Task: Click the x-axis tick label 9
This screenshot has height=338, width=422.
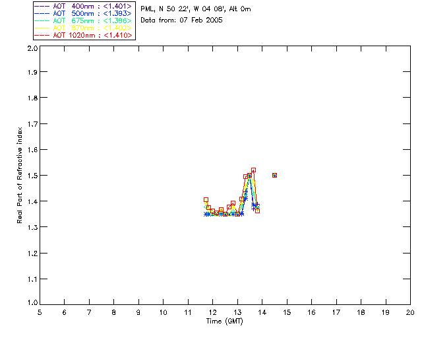Action: coord(138,313)
